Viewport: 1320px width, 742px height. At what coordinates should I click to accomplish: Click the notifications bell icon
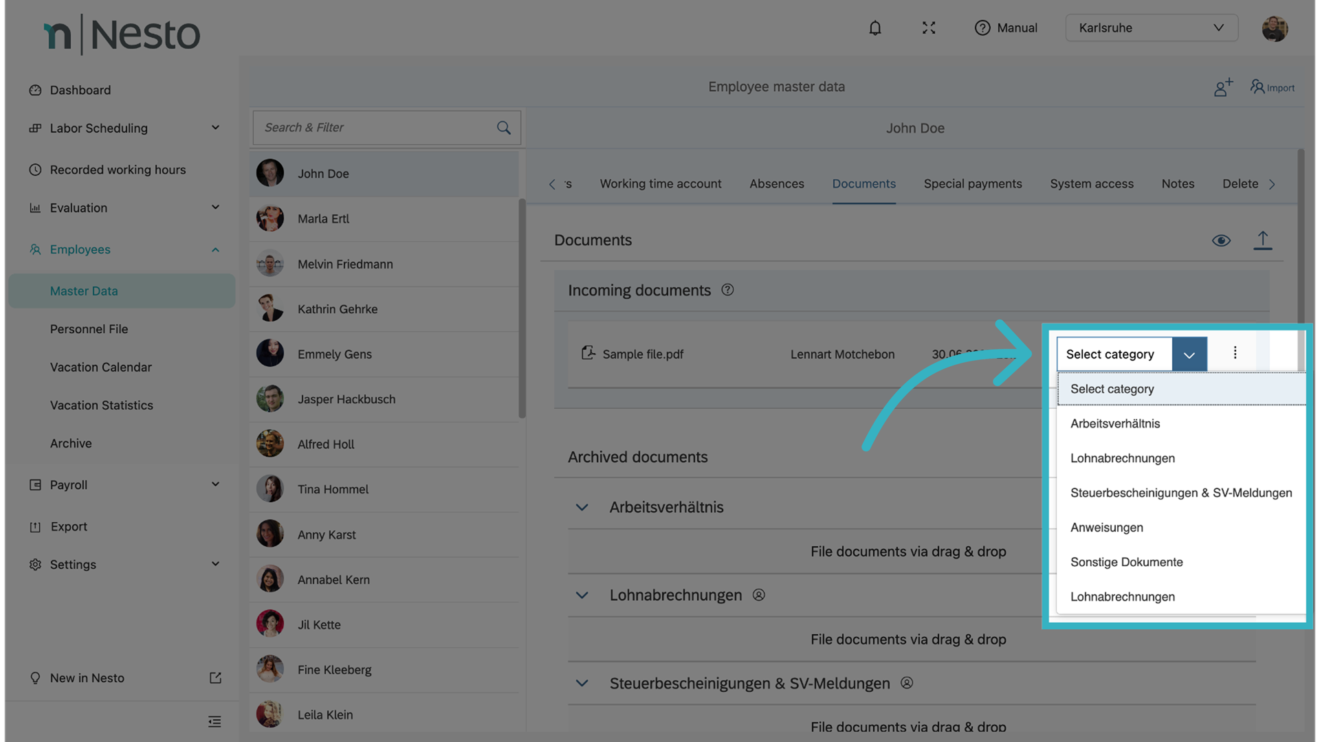(x=874, y=28)
